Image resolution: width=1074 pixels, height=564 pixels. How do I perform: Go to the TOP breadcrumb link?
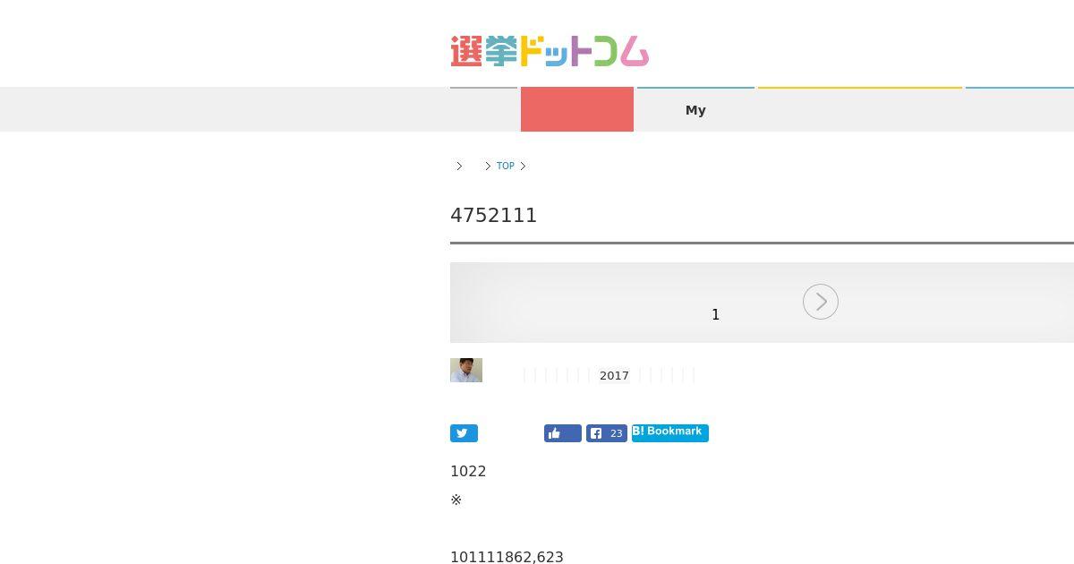pyautogui.click(x=506, y=166)
